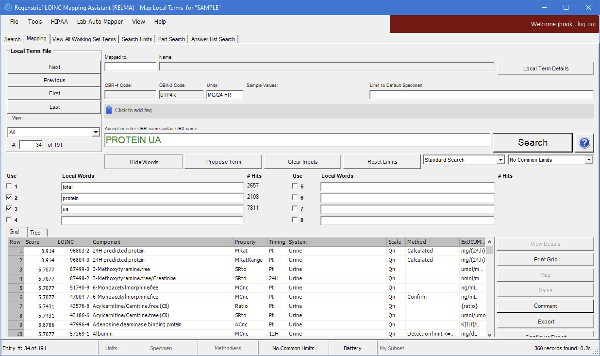Click the Battery status bar entry
This screenshot has height=356, width=600.
(352, 348)
